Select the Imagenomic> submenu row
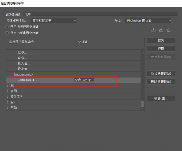Viewport: 182px width, 151px height. pos(73,74)
